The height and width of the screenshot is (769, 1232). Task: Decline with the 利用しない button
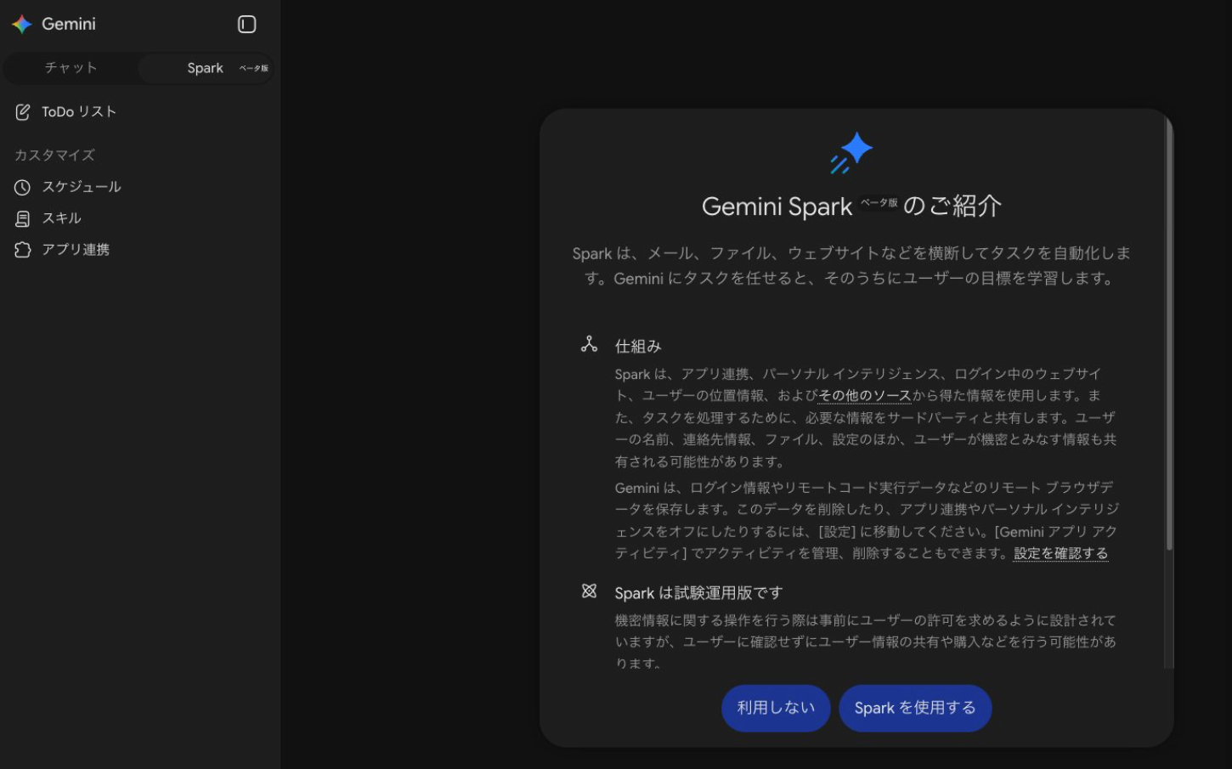[x=776, y=708]
